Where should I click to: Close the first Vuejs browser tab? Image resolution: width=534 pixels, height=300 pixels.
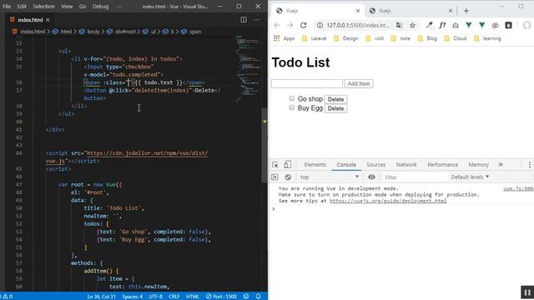(x=358, y=11)
